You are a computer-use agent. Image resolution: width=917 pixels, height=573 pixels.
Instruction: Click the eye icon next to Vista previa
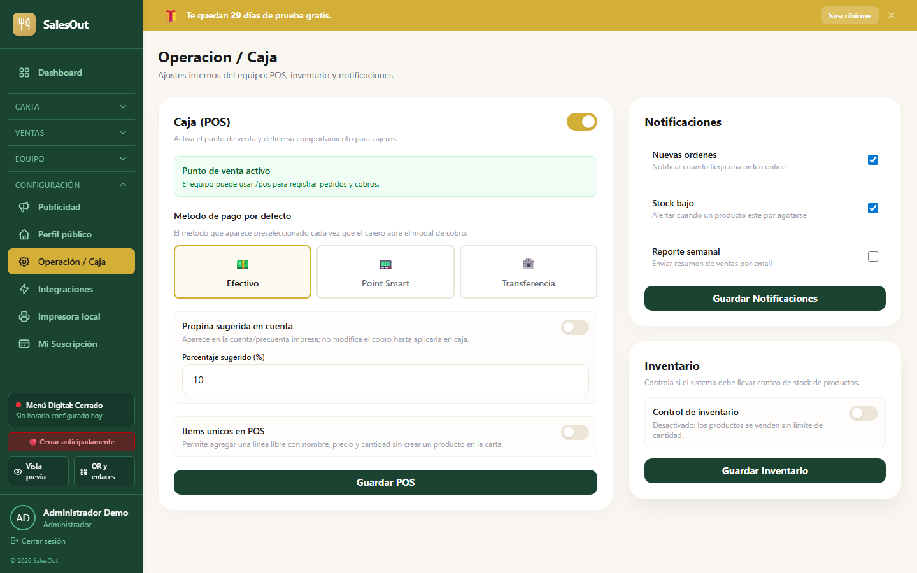pos(18,472)
